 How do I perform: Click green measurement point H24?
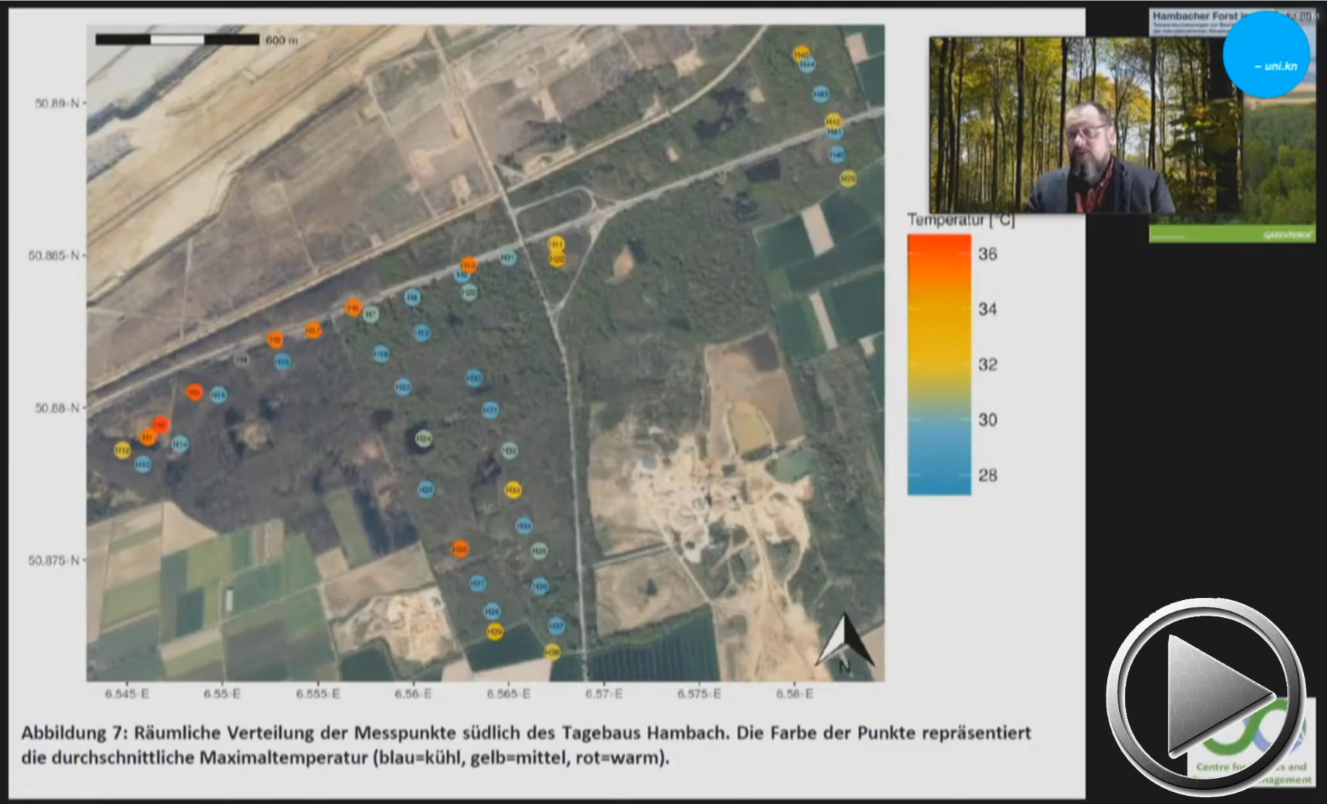pos(423,439)
